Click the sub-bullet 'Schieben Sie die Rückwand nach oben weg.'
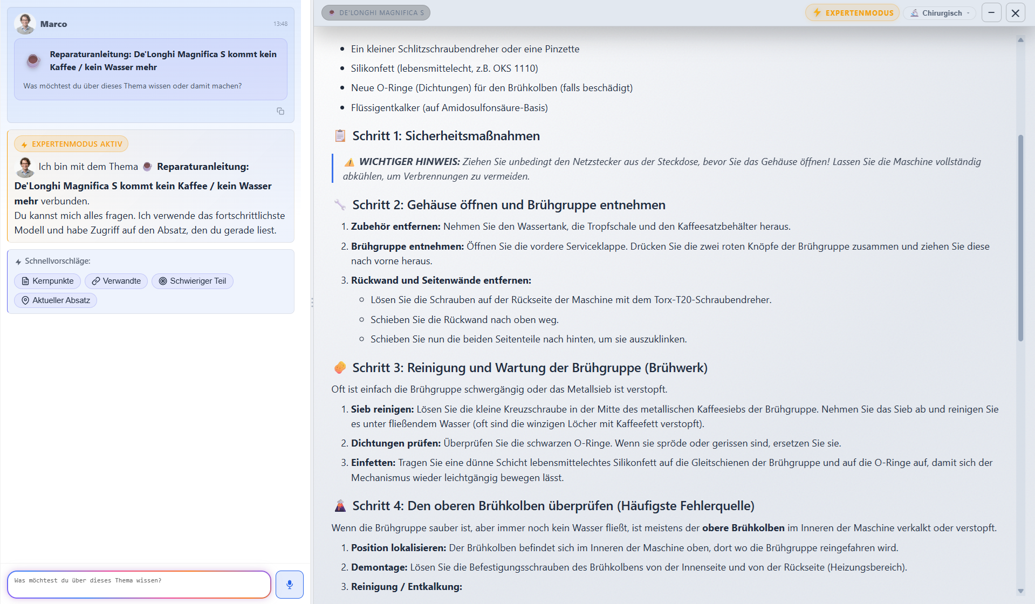1035x604 pixels. pos(464,320)
